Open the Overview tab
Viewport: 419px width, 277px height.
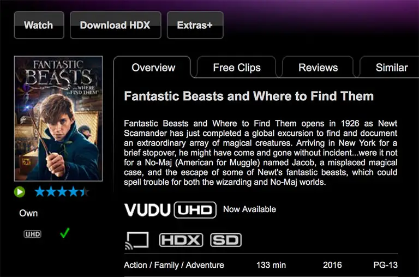coord(153,67)
